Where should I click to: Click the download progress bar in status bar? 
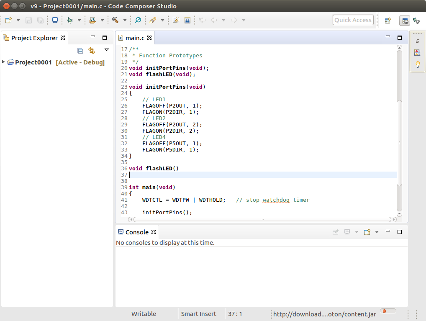(x=388, y=311)
